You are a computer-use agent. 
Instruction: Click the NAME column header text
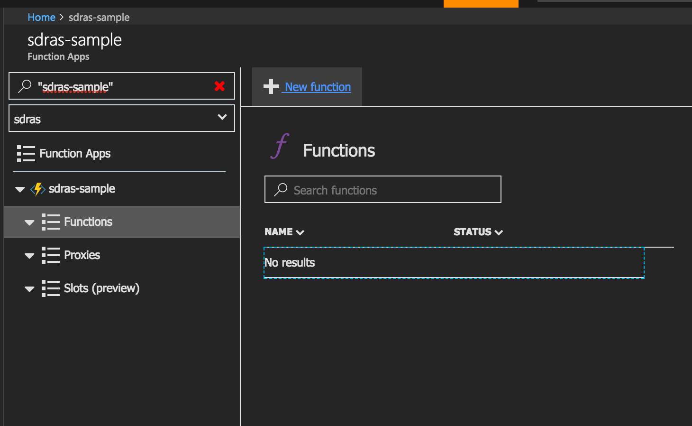[279, 232]
